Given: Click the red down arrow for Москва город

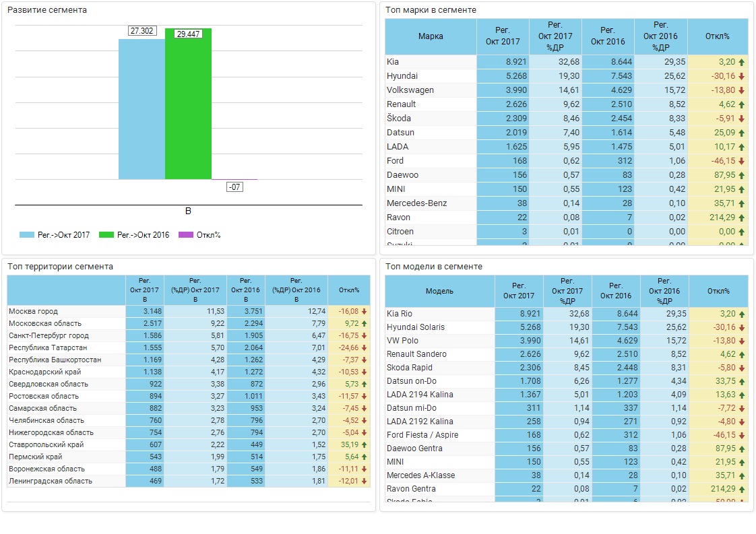Looking at the screenshot, I should [365, 312].
